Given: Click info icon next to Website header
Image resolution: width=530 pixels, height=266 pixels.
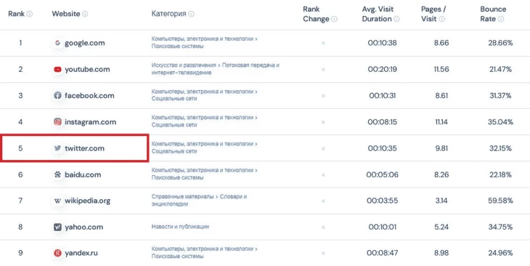Looking at the screenshot, I should pos(85,14).
